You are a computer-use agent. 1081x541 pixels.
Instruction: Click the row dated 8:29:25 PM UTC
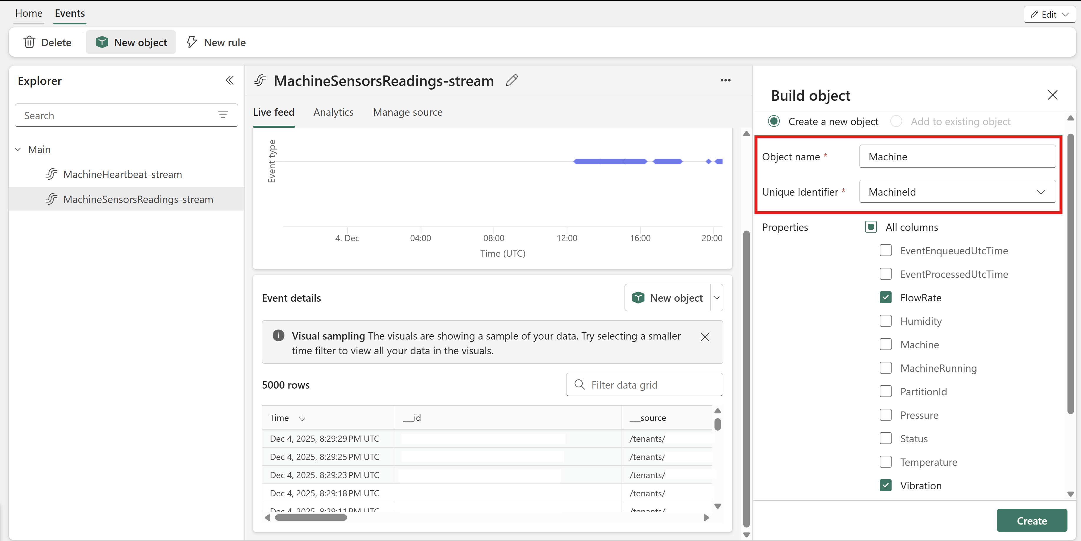487,457
